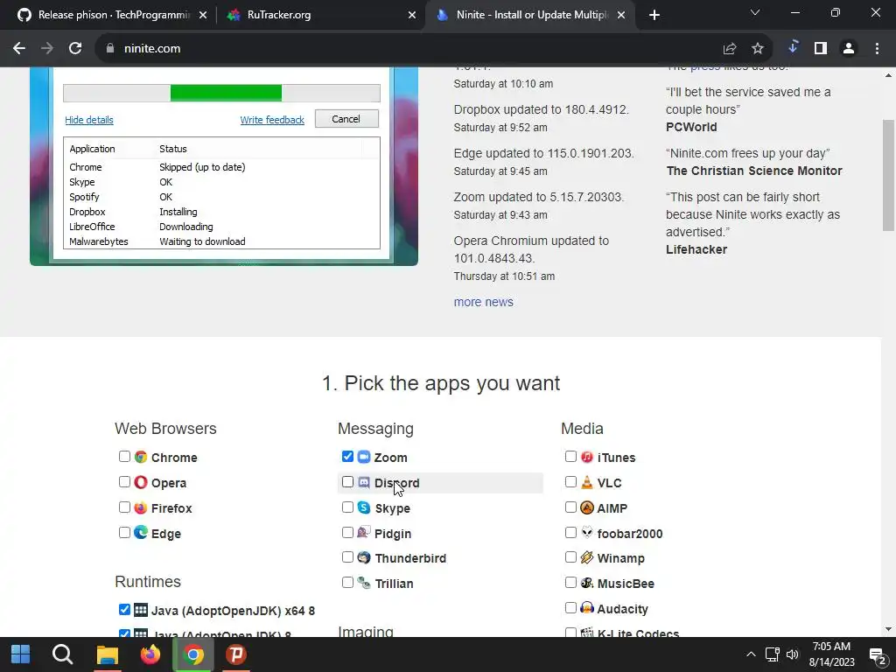This screenshot has height=672, width=896.
Task: Click the Pidgin icon under Messaging
Action: [364, 533]
